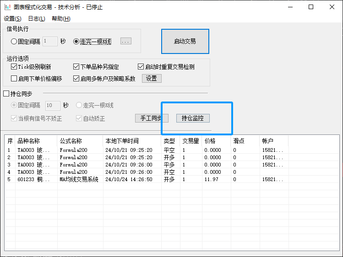Viewport: 343px width, 257px height.
Task: Toggle Tick级别刷新 checkbox
Action: [x=14, y=67]
